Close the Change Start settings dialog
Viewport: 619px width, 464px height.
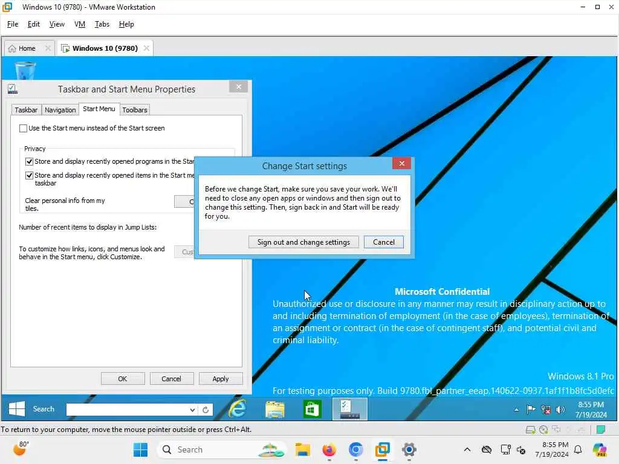[x=401, y=163]
